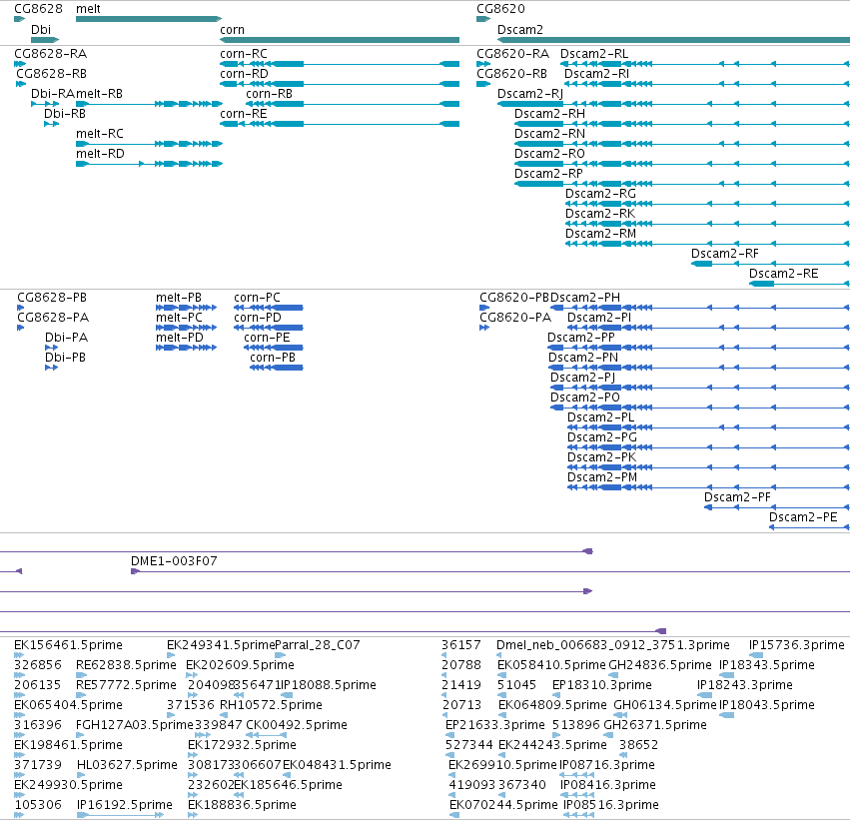The image size is (850, 820).
Task: Click protein label CG8628-PA
Action: point(53,319)
